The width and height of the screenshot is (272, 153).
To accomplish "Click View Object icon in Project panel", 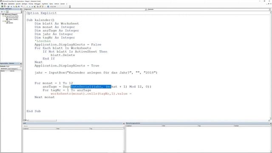I will click(x=4, y=12).
